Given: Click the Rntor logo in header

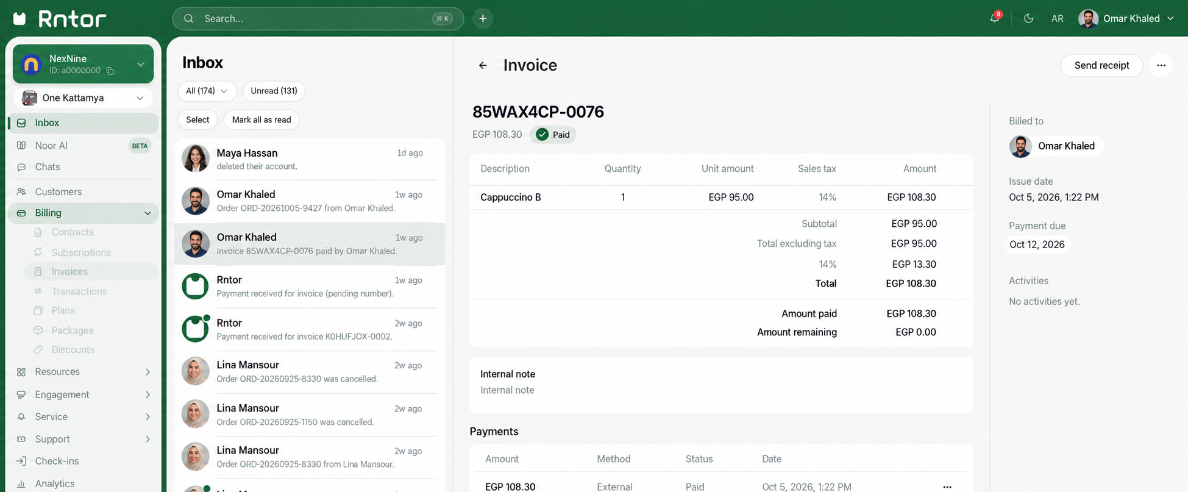Looking at the screenshot, I should click(59, 18).
